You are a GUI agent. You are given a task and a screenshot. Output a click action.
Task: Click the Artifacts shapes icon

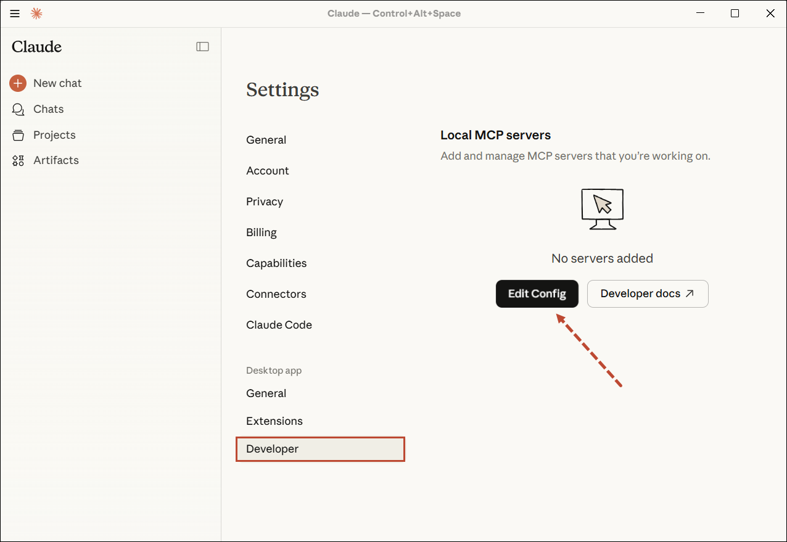click(x=18, y=160)
